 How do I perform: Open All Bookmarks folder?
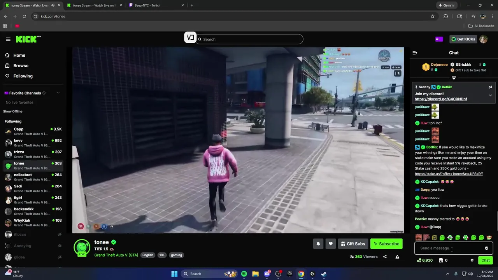[x=481, y=26]
